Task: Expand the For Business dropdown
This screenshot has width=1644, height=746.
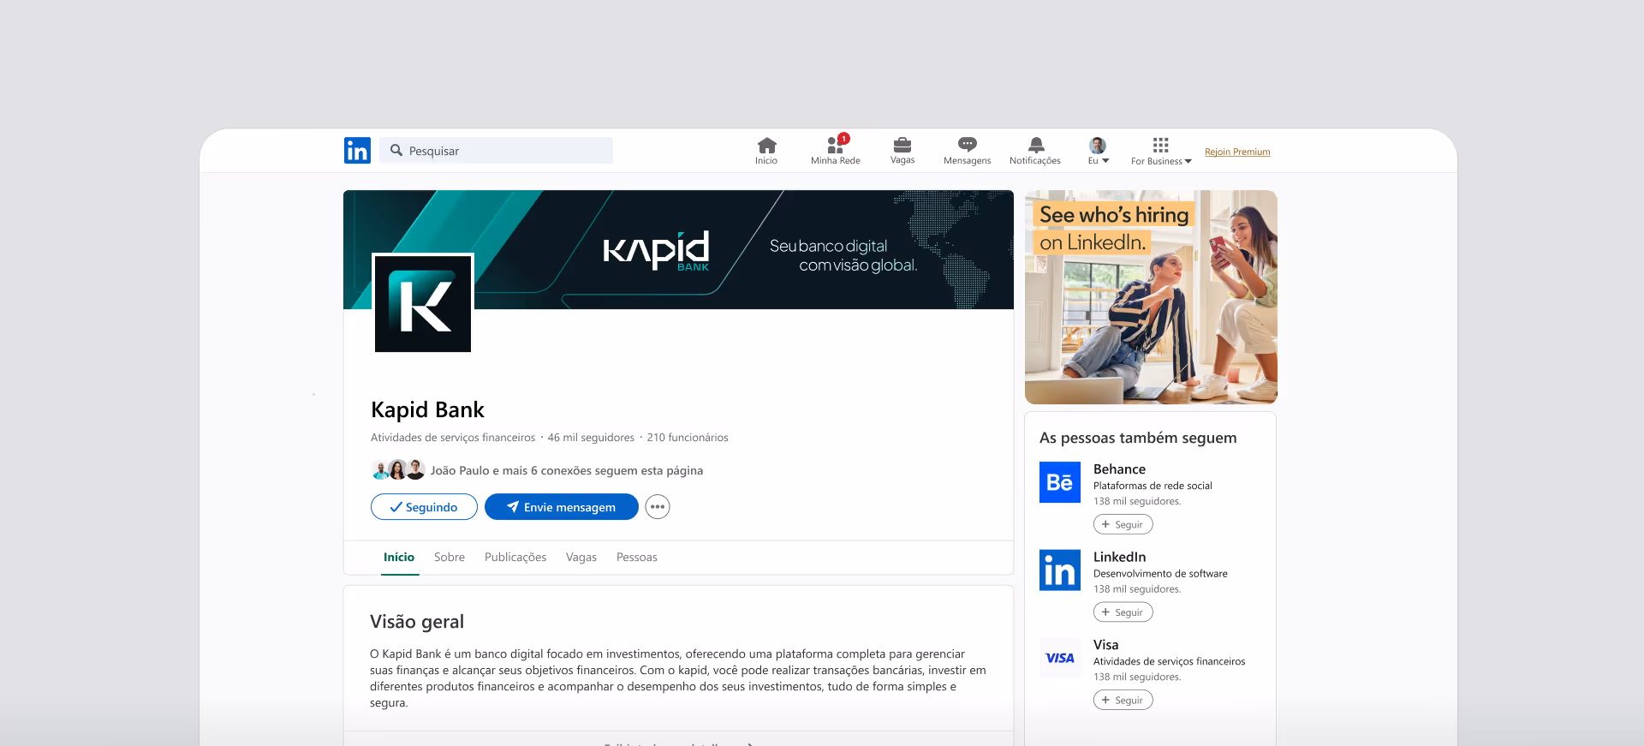Action: point(1160,151)
